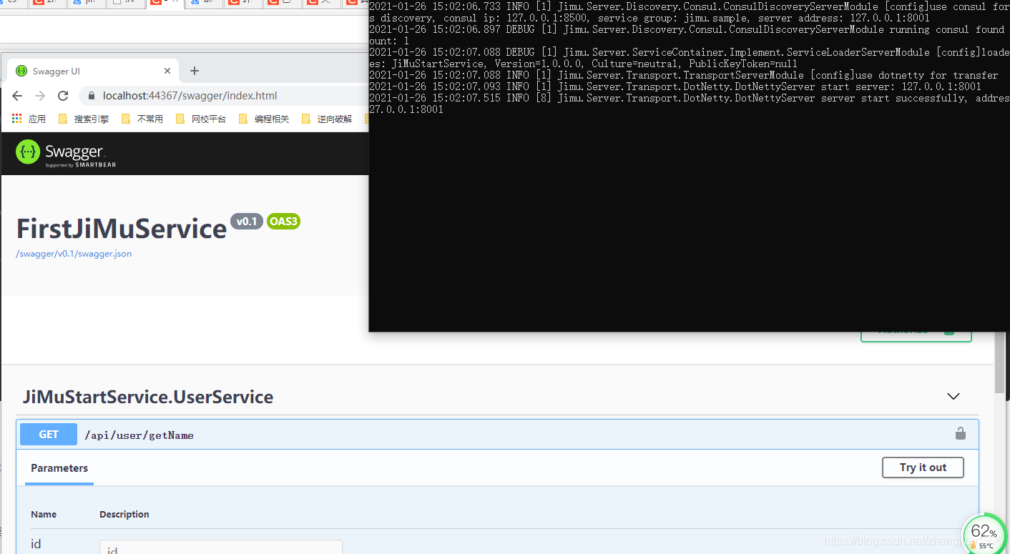Collapse JiMuStartService.UserService with the chevron arrow
Viewport: 1010px width, 554px height.
coord(953,397)
